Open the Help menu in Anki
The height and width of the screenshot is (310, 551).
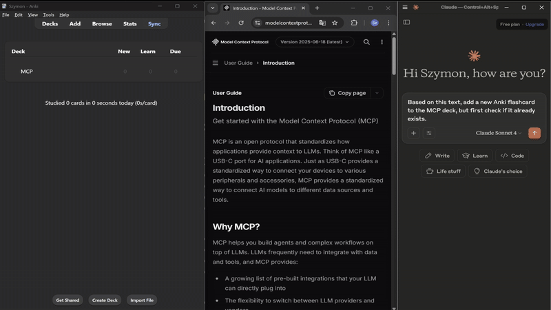tap(64, 14)
